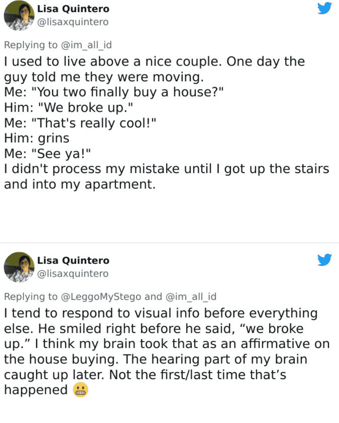This screenshot has height=423, width=339.
Task: Click the divider between the two tweets
Action: coord(169,242)
